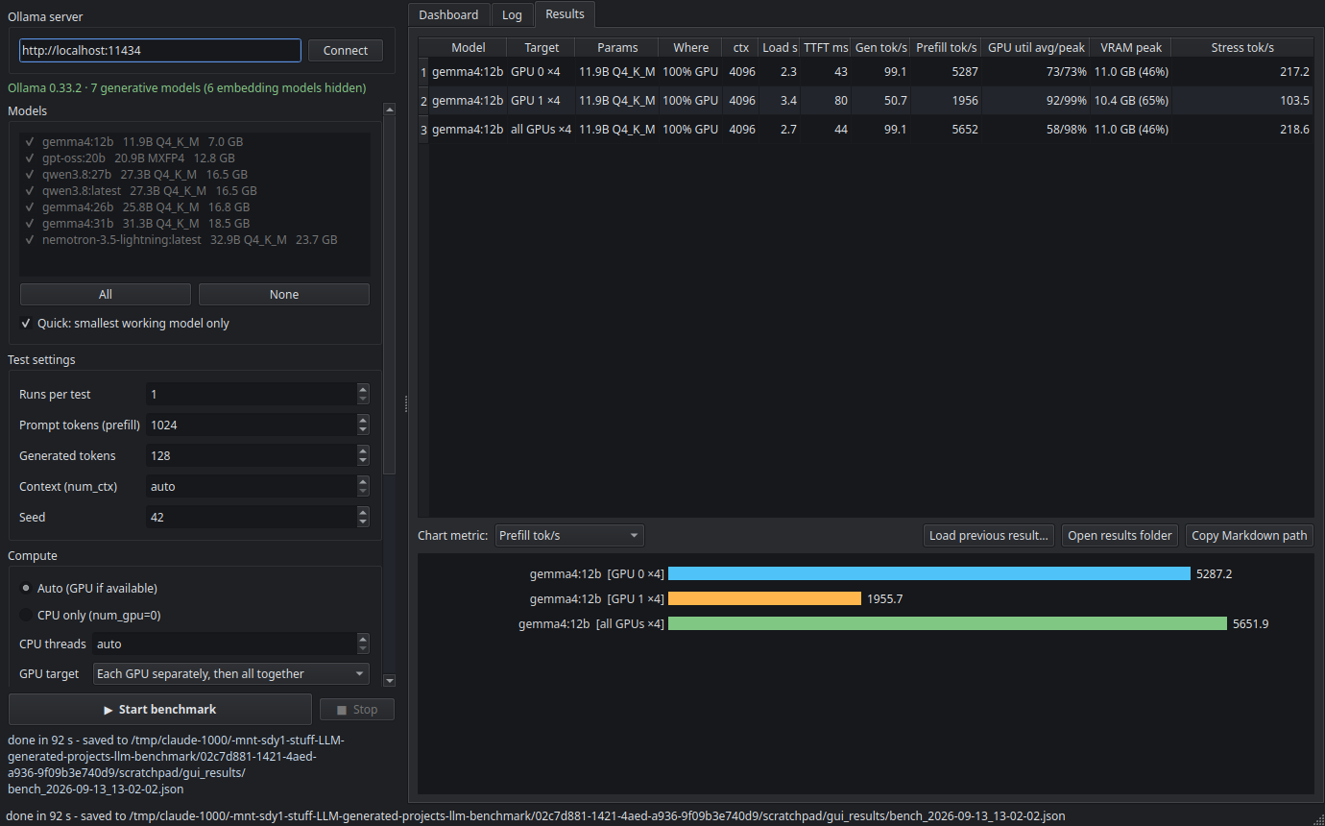Click the Generated tokens field showing 128
This screenshot has height=826, width=1325.
[252, 456]
